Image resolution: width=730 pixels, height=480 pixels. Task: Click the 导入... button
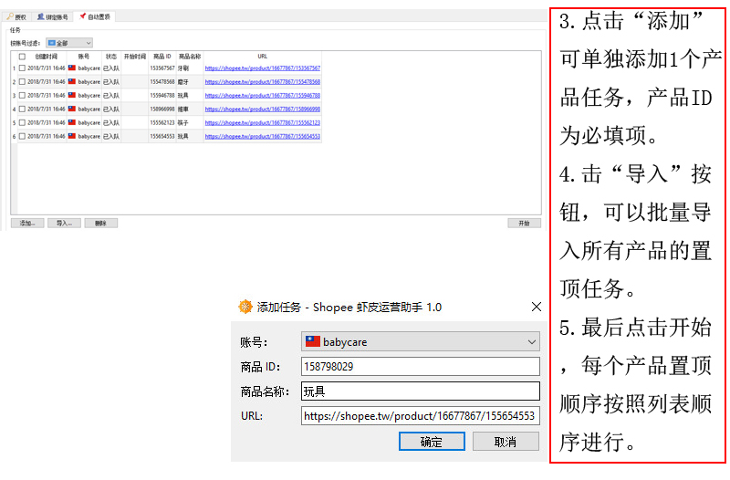pyautogui.click(x=64, y=223)
